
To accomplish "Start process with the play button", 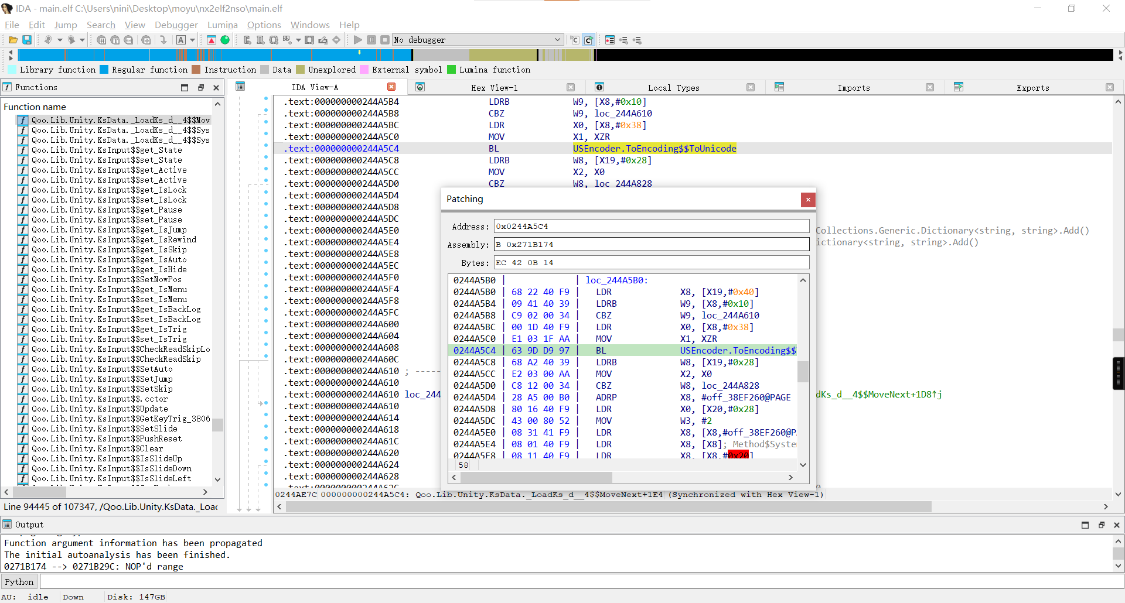I will coord(358,40).
